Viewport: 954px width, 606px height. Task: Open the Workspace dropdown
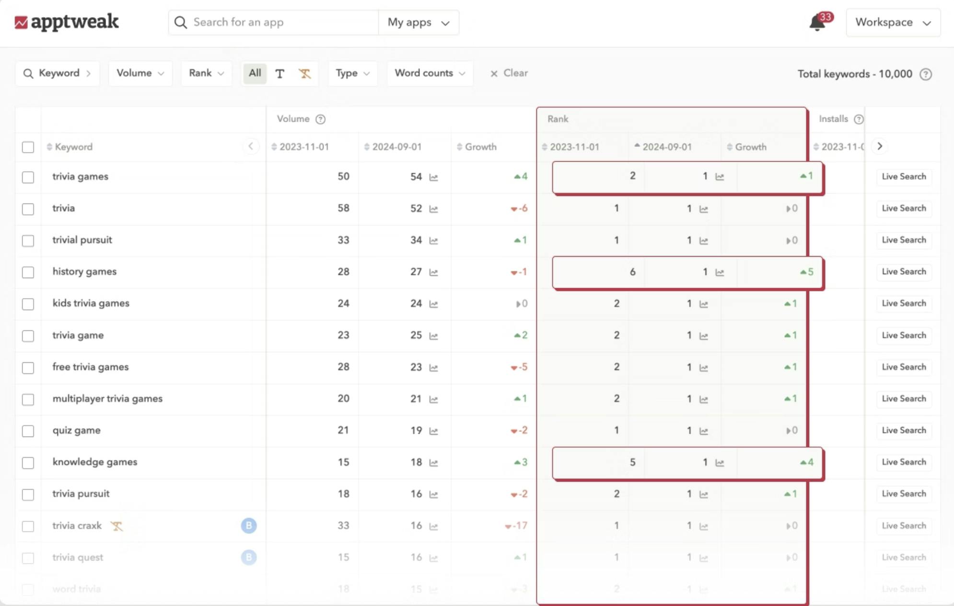coord(892,22)
